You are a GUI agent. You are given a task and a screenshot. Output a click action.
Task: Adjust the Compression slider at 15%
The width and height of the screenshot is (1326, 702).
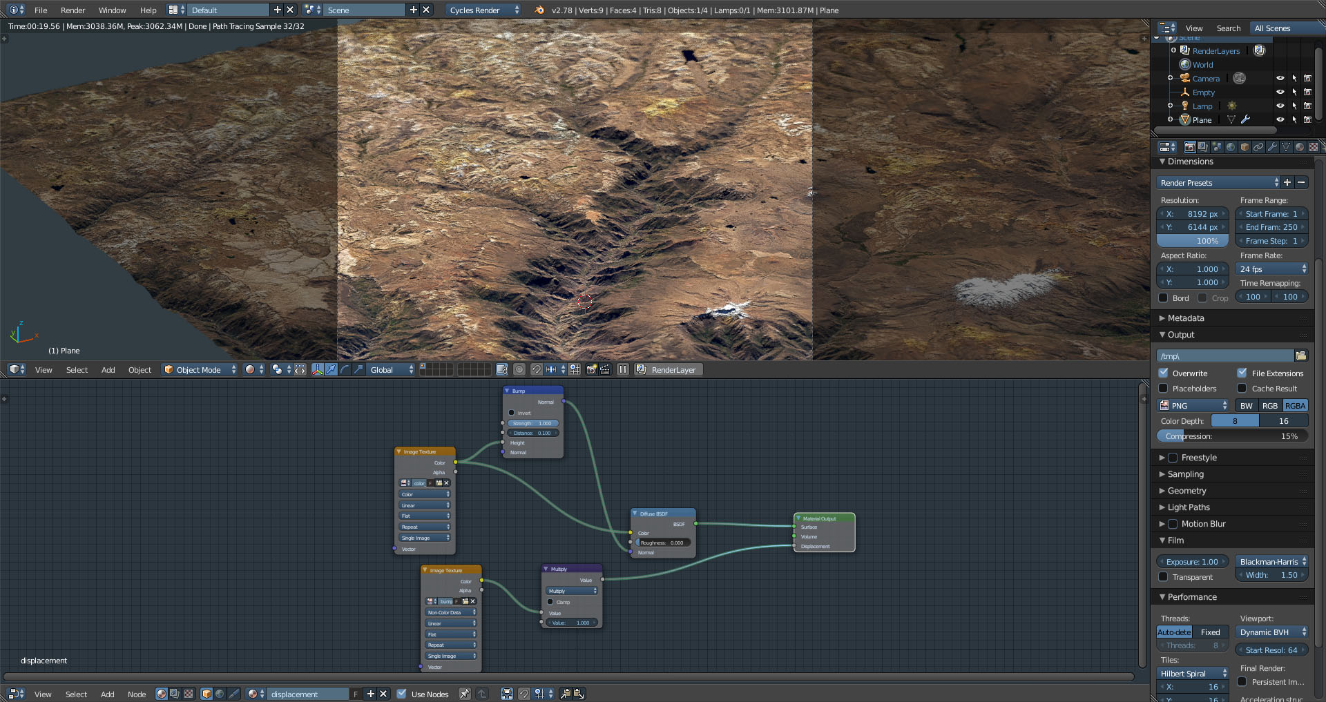pos(1232,436)
